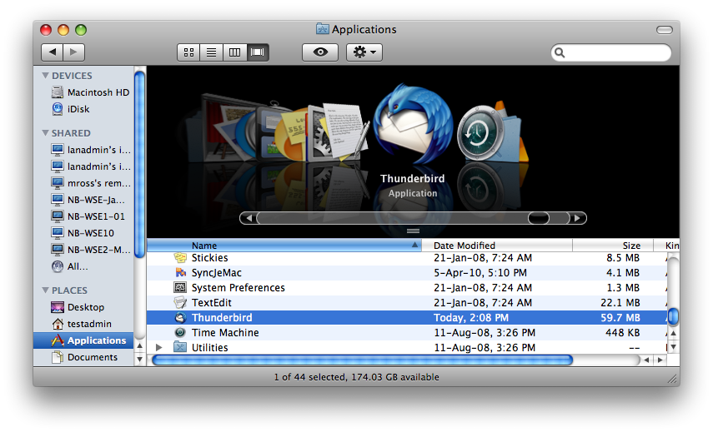The width and height of the screenshot is (713, 432).
Task: Sort by the Date Modified column header
Action: coord(497,246)
